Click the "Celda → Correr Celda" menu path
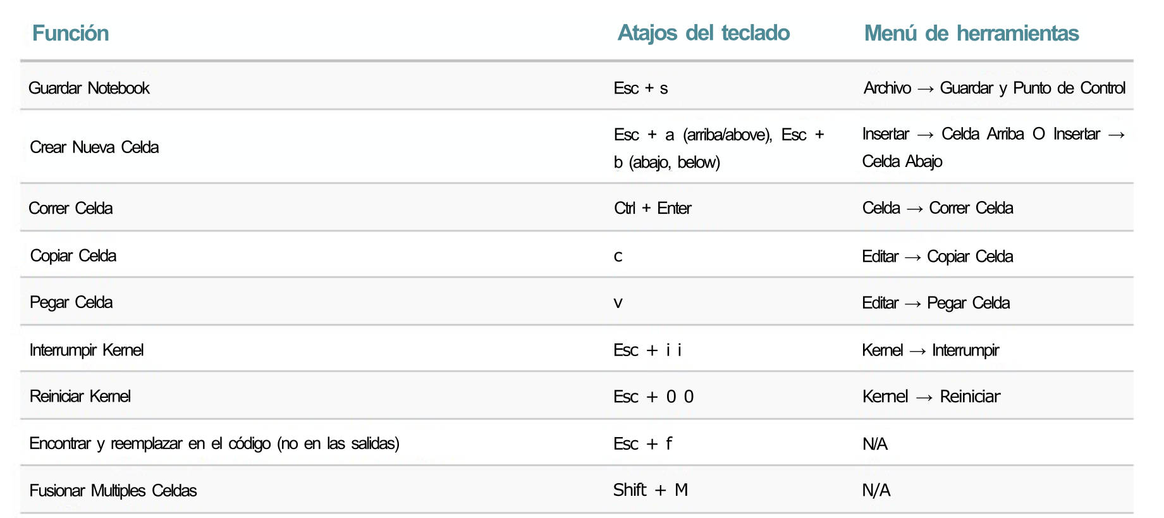Viewport: 1164px width, 518px height. [x=938, y=208]
